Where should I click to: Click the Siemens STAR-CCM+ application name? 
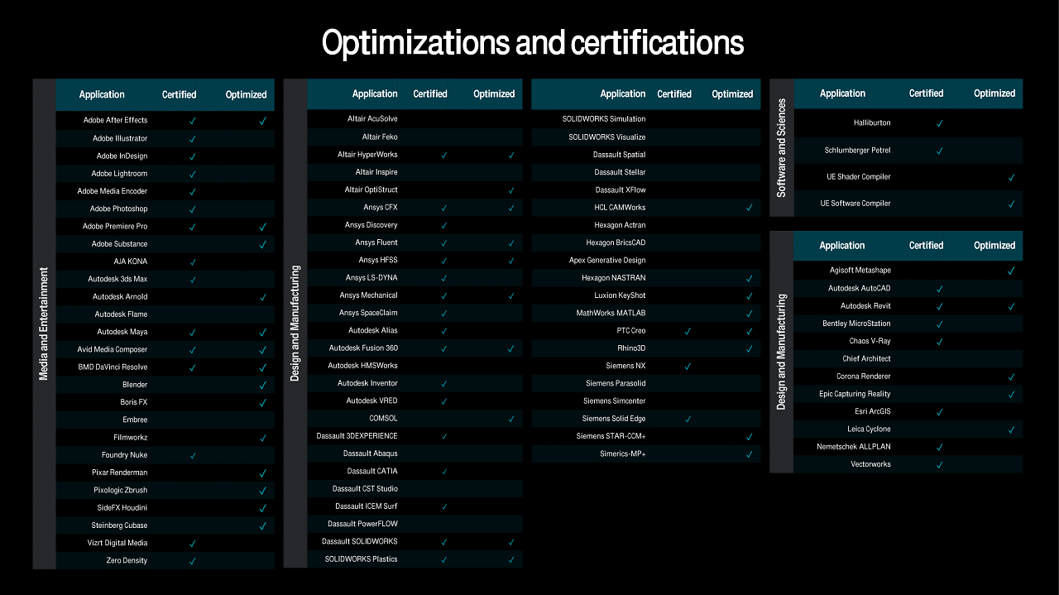(x=611, y=436)
